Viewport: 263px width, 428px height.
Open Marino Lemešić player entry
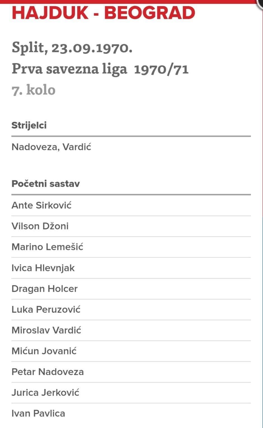(x=47, y=247)
